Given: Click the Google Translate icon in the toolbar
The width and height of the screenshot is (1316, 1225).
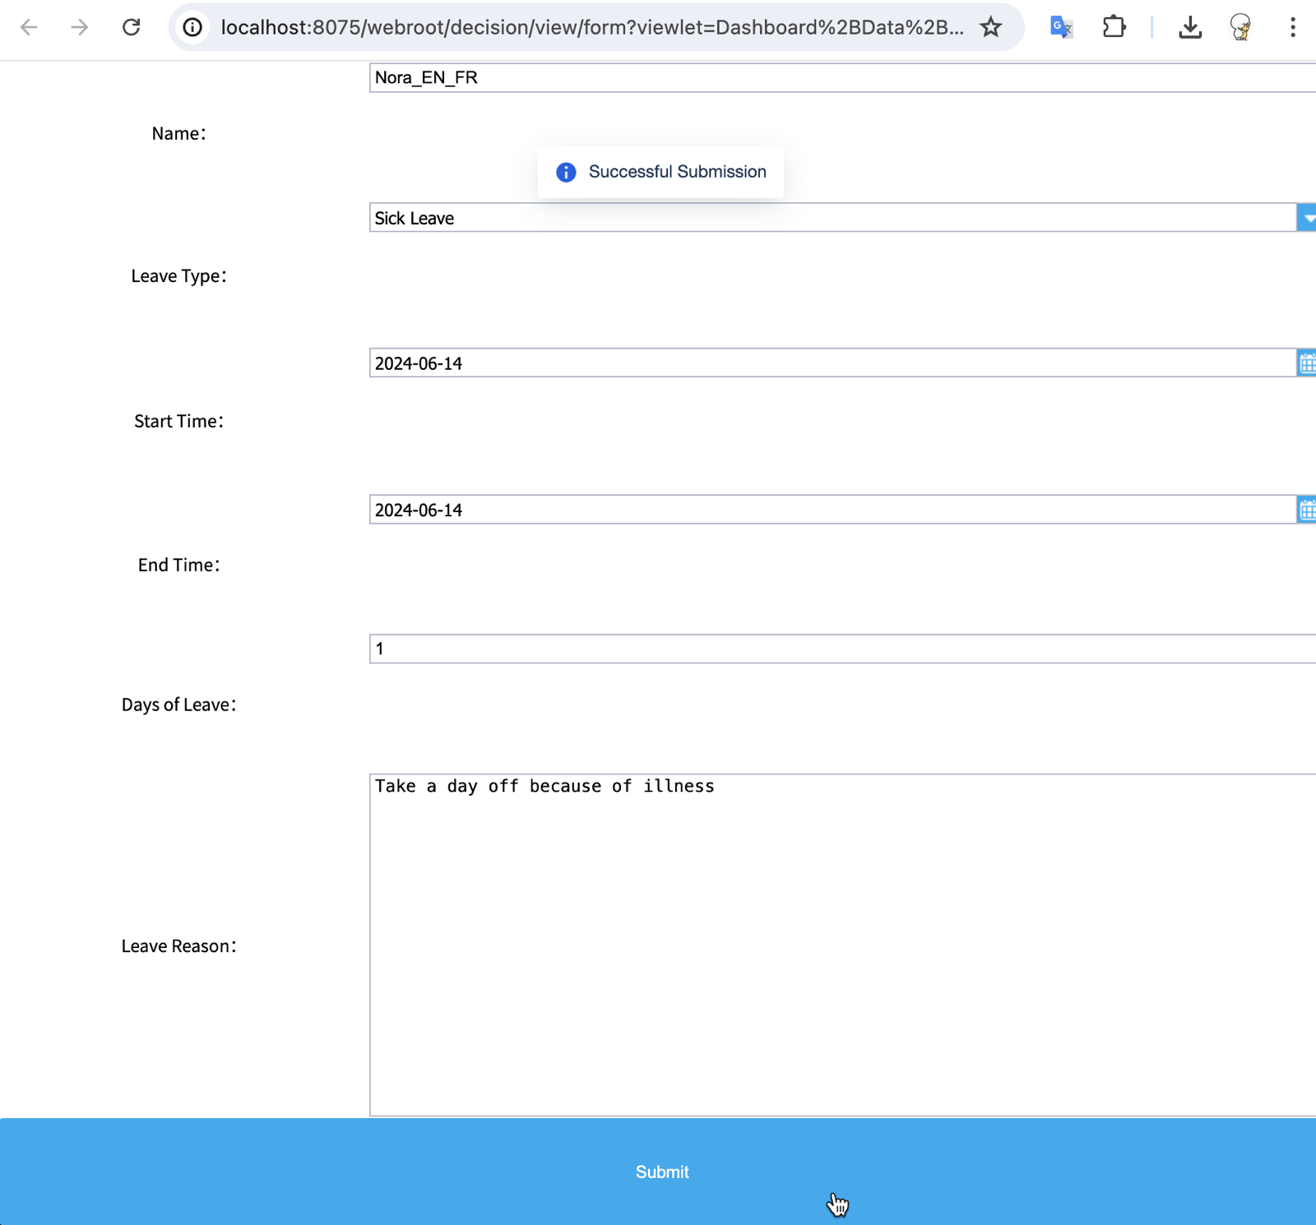Looking at the screenshot, I should [1060, 27].
